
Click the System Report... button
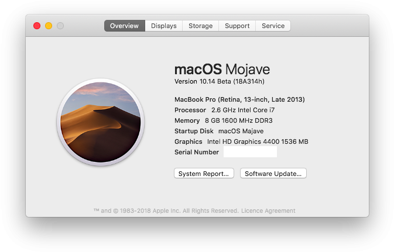click(x=204, y=174)
